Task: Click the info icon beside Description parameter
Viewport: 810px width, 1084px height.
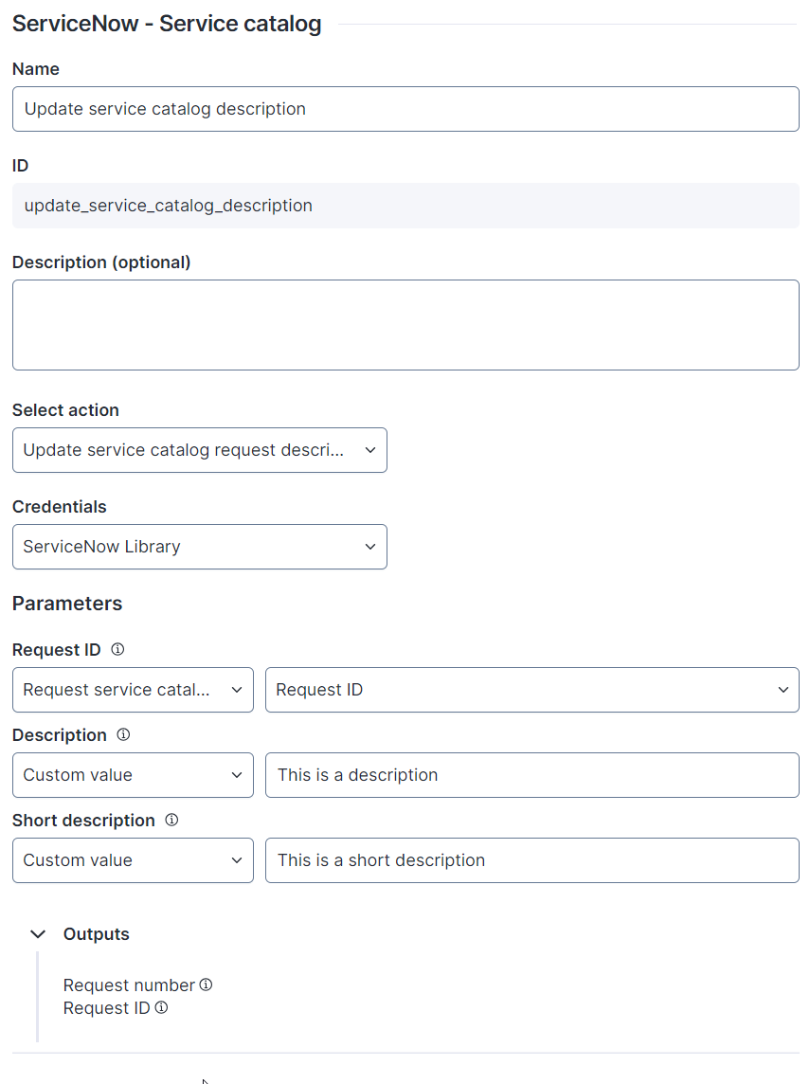Action: pos(123,734)
